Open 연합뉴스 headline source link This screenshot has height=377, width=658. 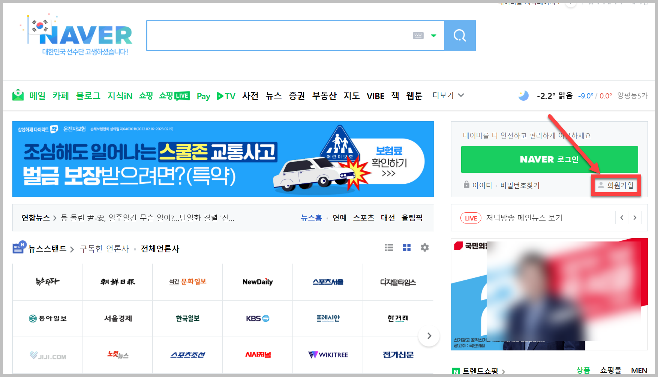[36, 218]
